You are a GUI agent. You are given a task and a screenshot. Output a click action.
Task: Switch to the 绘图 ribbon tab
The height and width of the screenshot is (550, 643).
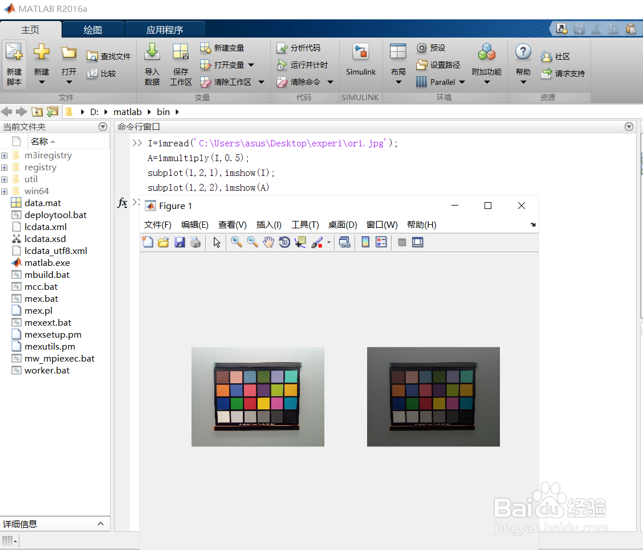(x=93, y=30)
